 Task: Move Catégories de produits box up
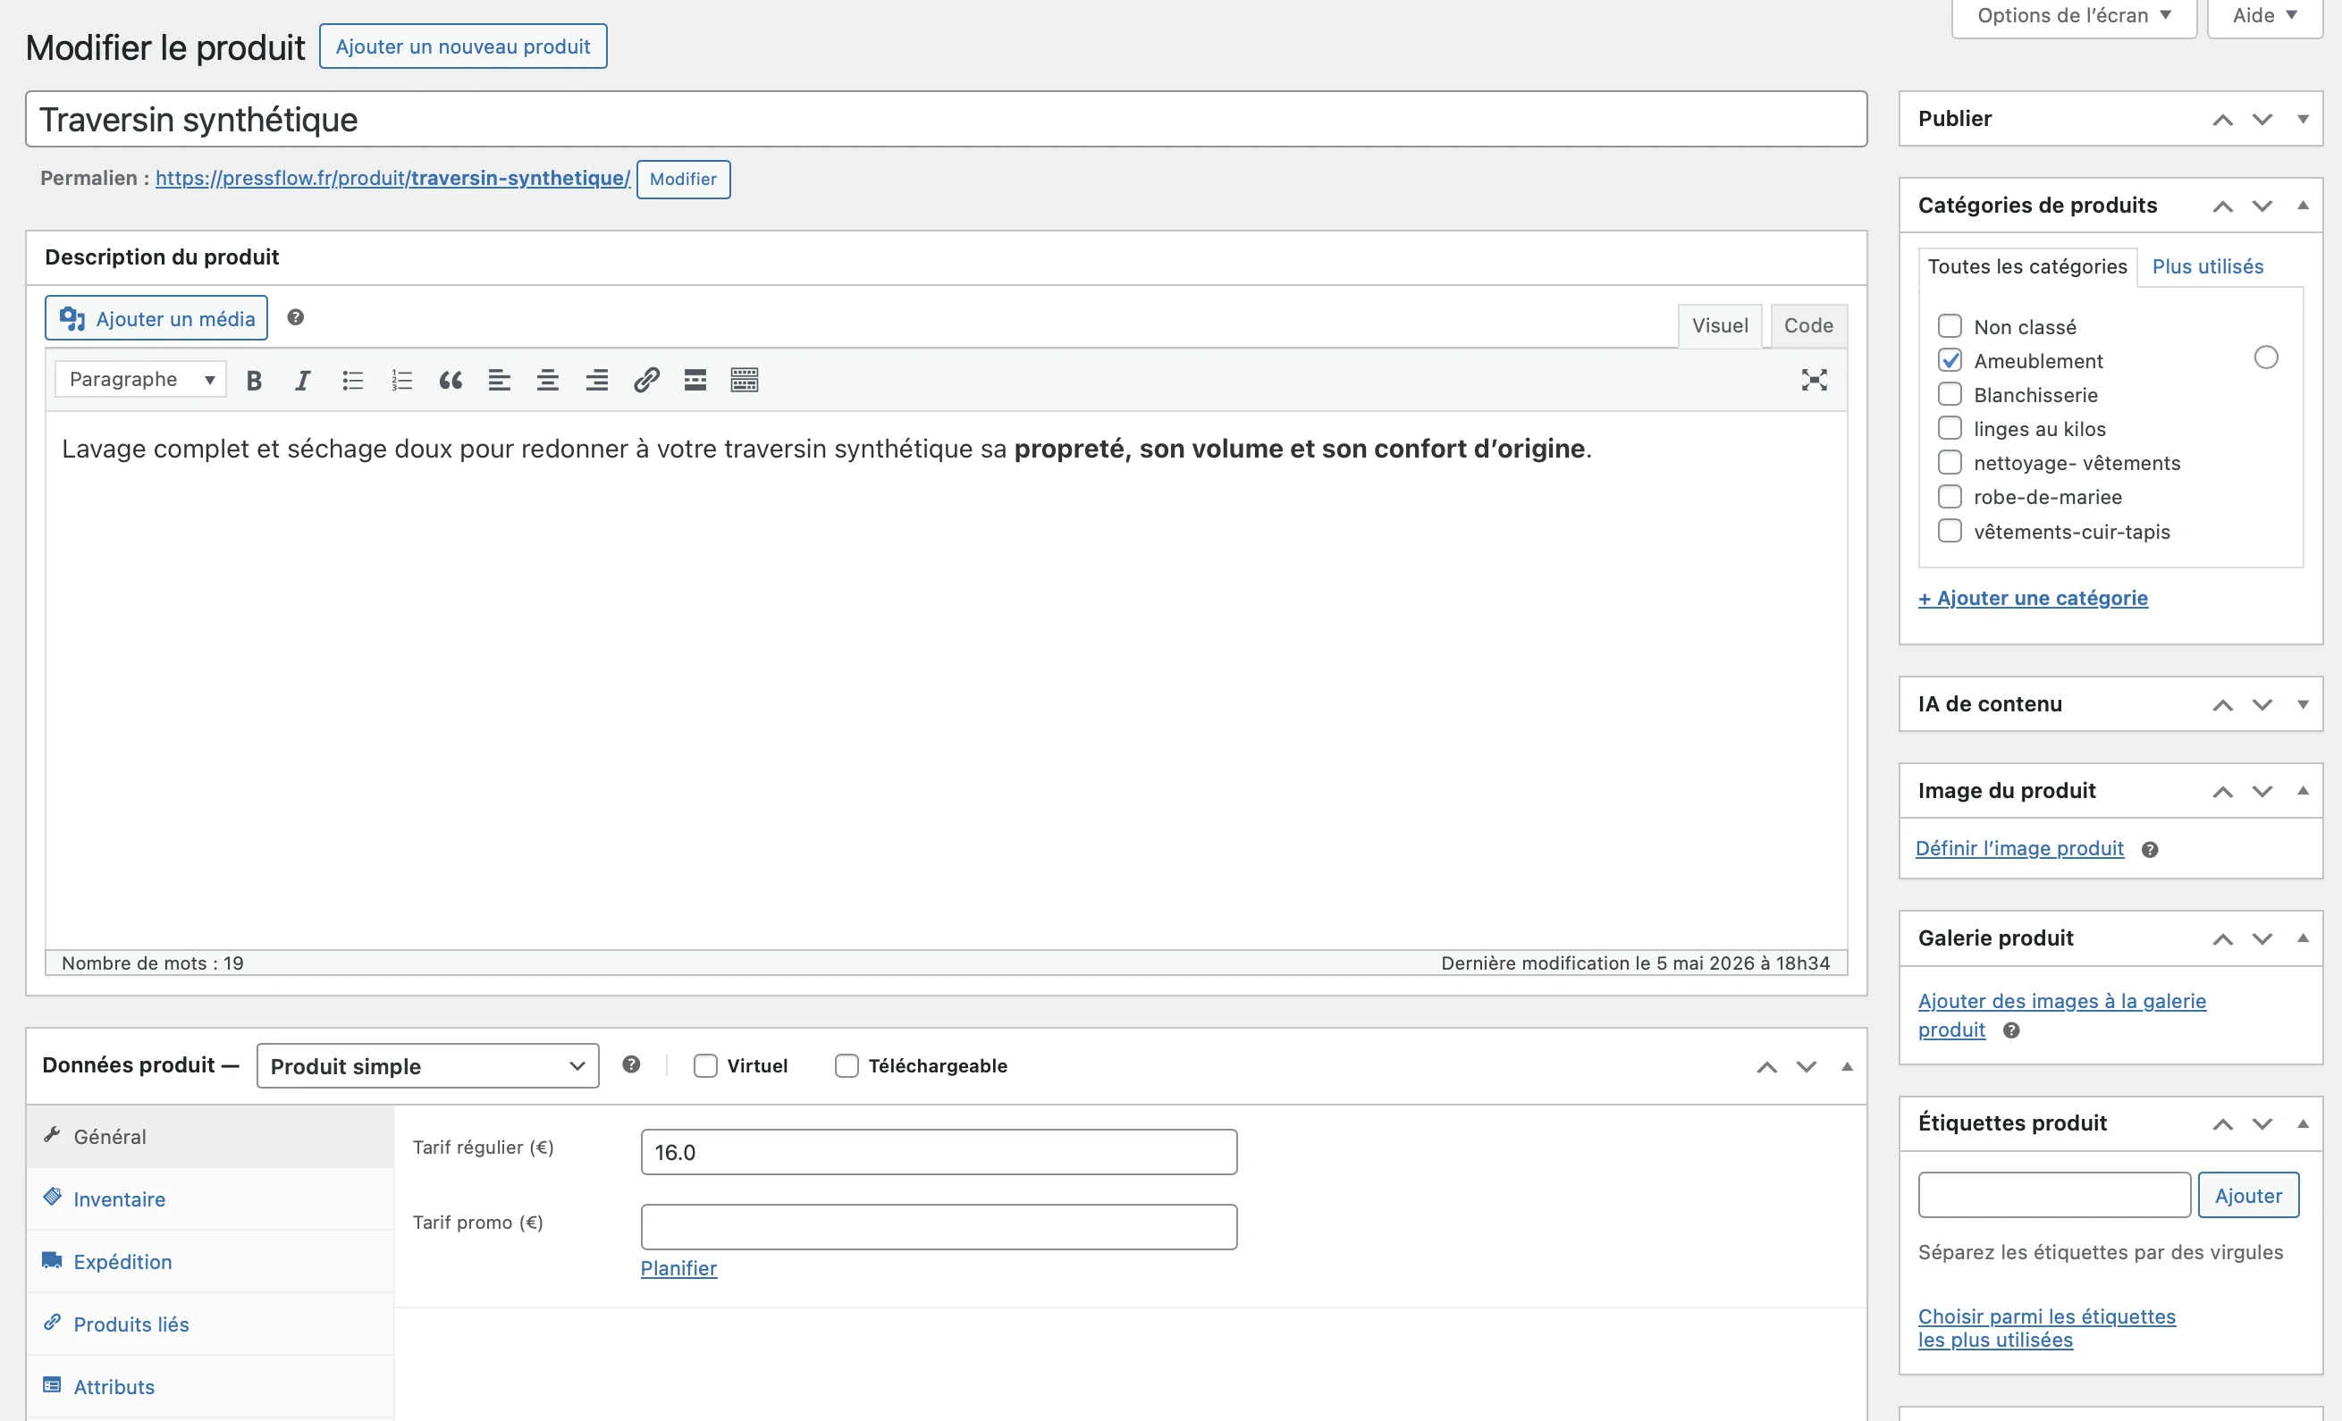(x=2222, y=206)
